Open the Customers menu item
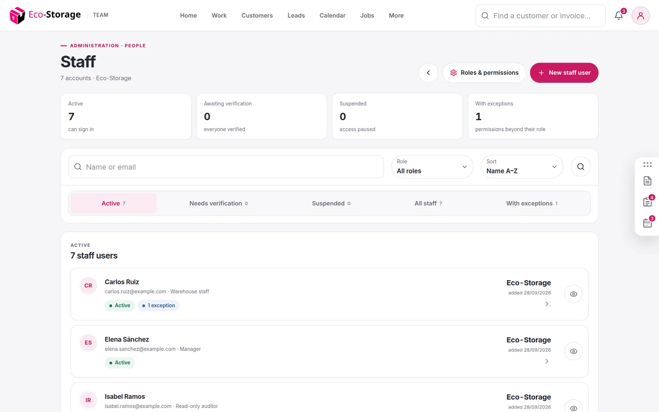Image resolution: width=659 pixels, height=412 pixels. [x=257, y=16]
